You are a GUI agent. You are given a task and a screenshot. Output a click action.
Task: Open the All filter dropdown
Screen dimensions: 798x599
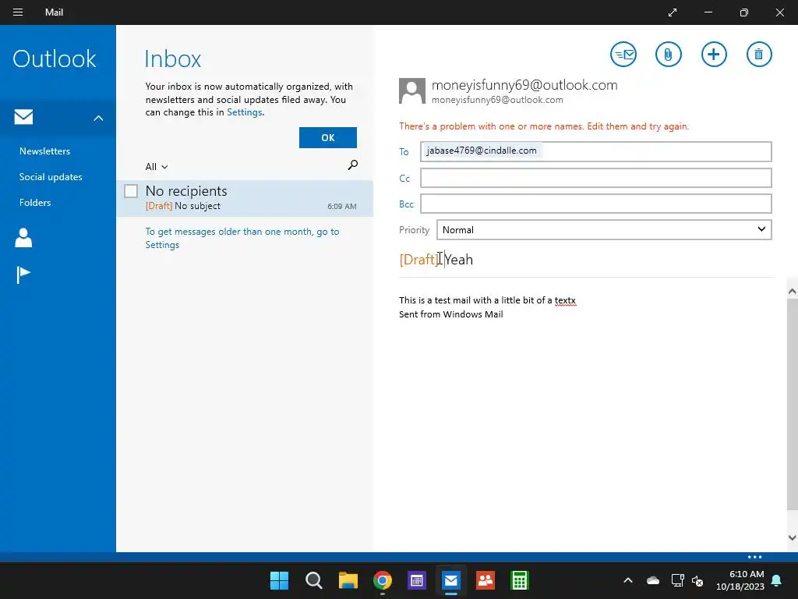[x=157, y=167]
